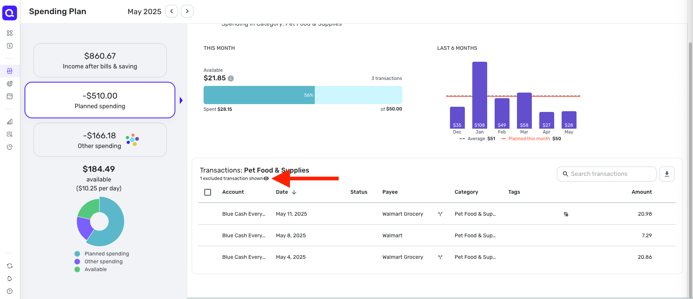Viewport: 693px width, 299px height.
Task: Click the 56% spent progress bar
Action: pyautogui.click(x=259, y=95)
